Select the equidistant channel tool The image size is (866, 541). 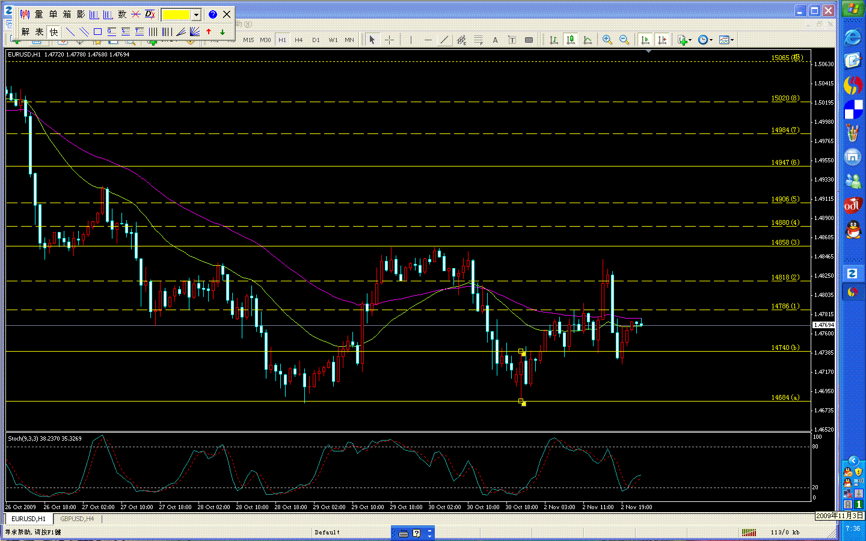(x=461, y=40)
